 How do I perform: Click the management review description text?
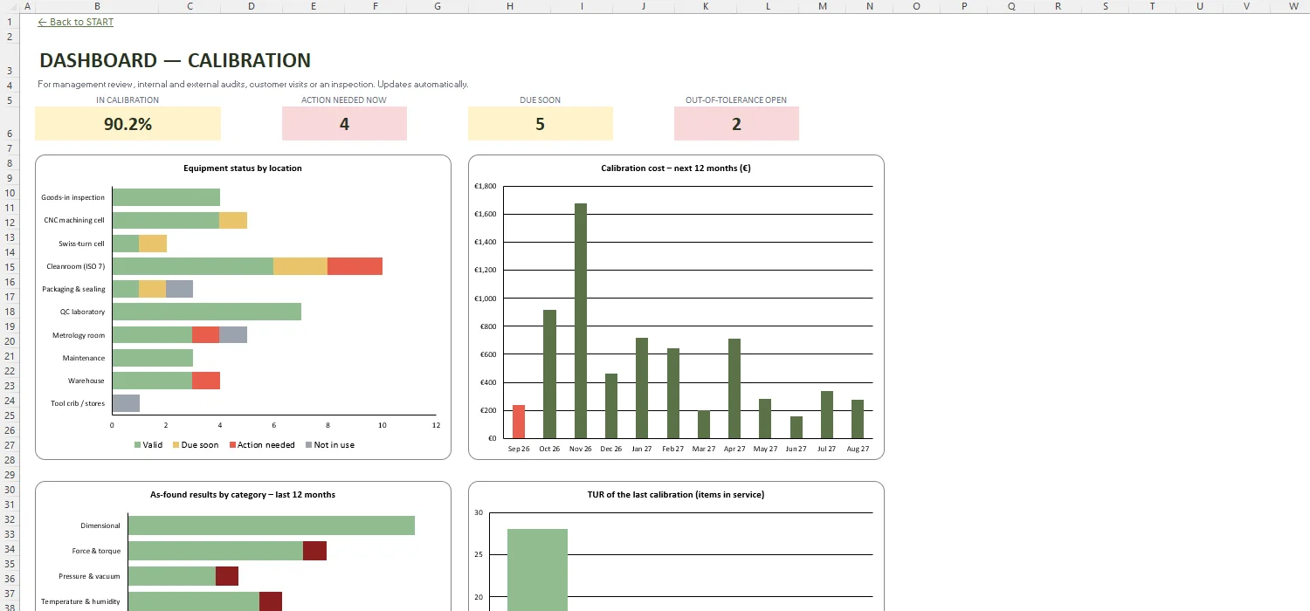[x=253, y=85]
